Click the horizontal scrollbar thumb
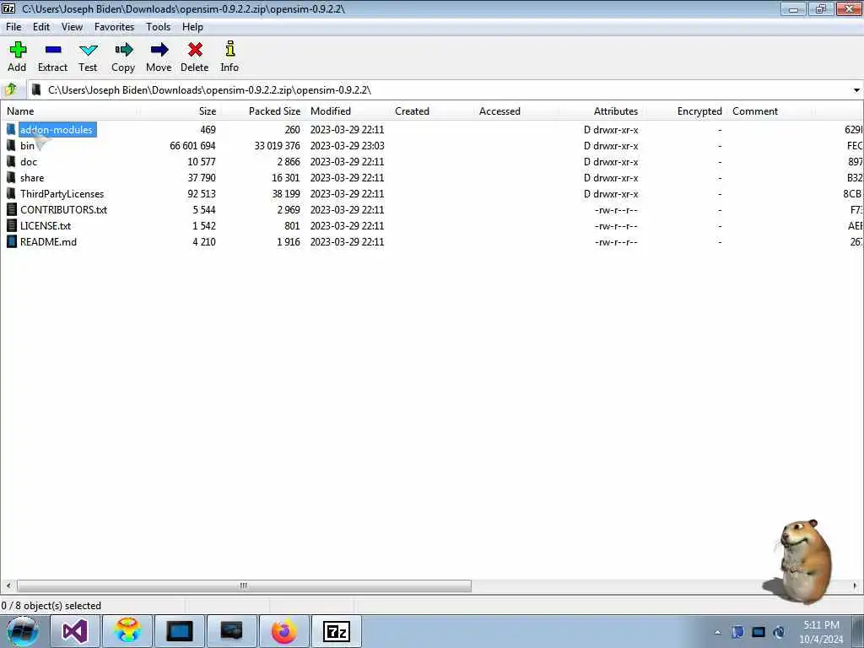 coord(244,586)
